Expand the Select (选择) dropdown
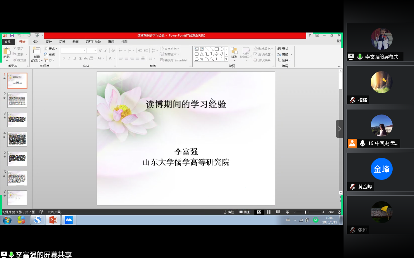This screenshot has height=258, width=414. pyautogui.click(x=284, y=60)
